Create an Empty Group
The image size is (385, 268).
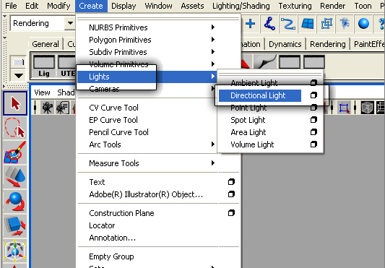pos(111,256)
